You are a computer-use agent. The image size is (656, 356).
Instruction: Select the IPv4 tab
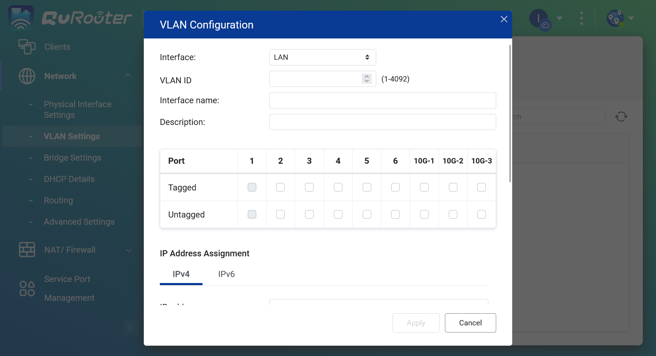[x=181, y=274]
